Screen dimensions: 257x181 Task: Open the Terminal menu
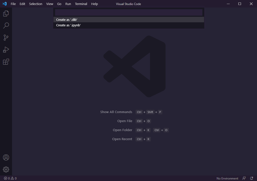(x=81, y=4)
